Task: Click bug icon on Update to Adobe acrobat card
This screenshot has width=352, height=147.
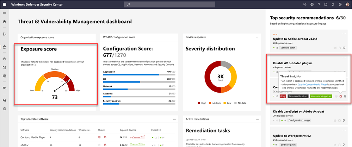Action: (x=340, y=48)
